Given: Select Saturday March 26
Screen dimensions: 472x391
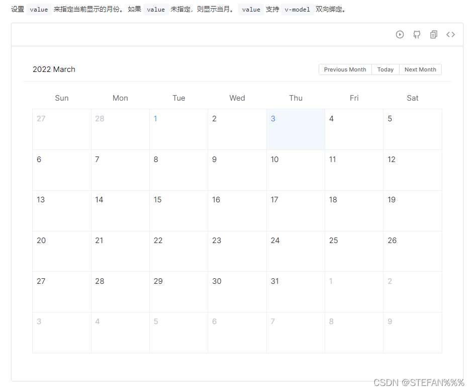Looking at the screenshot, I should tap(412, 251).
